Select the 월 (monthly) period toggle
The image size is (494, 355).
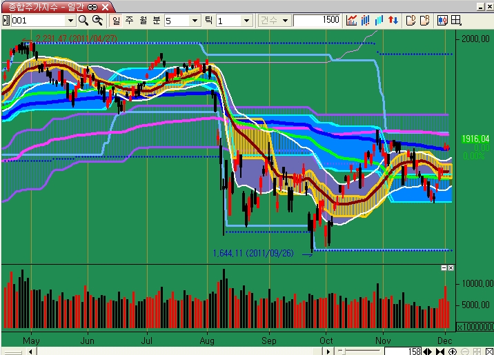click(x=143, y=21)
